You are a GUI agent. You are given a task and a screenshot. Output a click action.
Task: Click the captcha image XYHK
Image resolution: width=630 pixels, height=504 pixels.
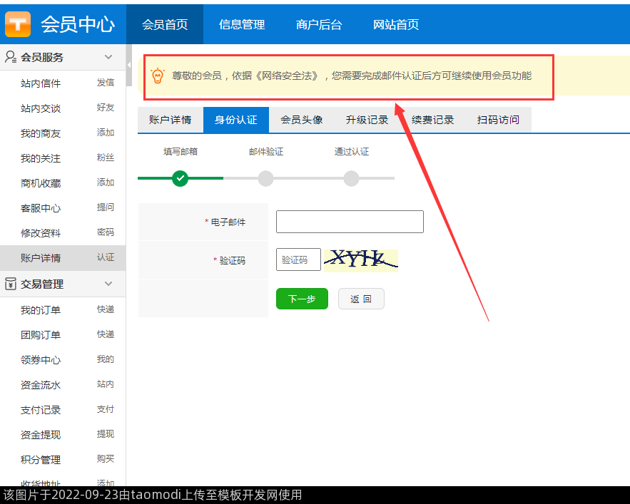click(360, 260)
